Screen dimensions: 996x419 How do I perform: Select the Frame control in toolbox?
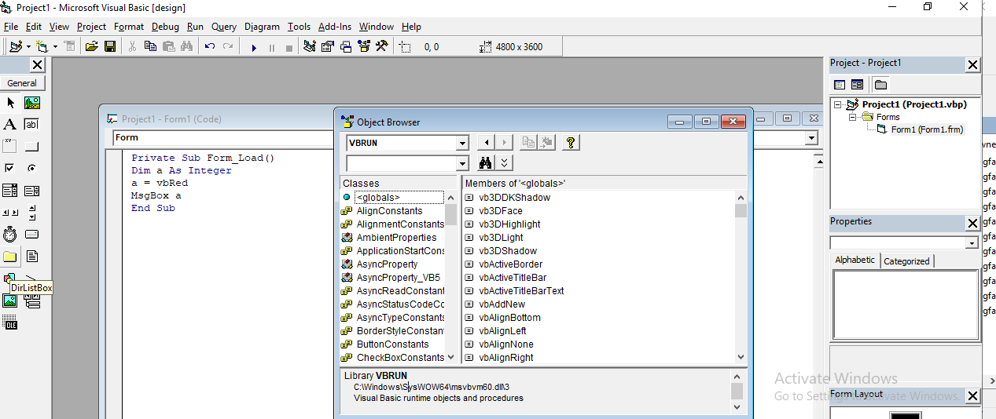click(x=10, y=147)
